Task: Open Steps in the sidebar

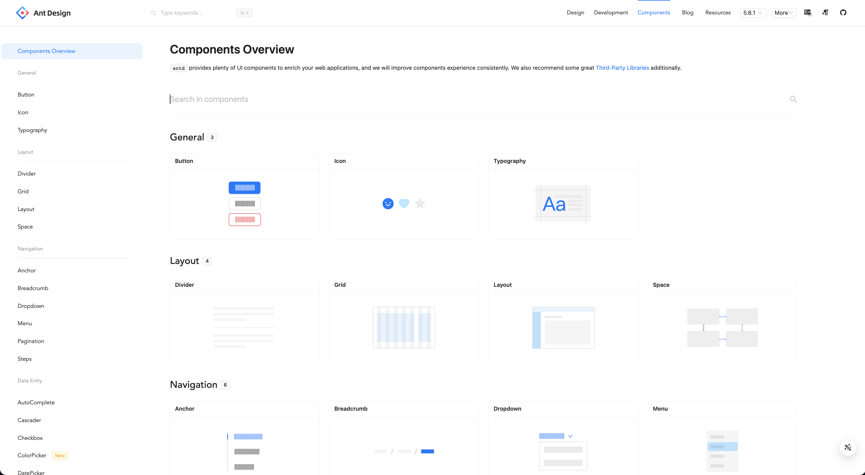Action: 25,359
